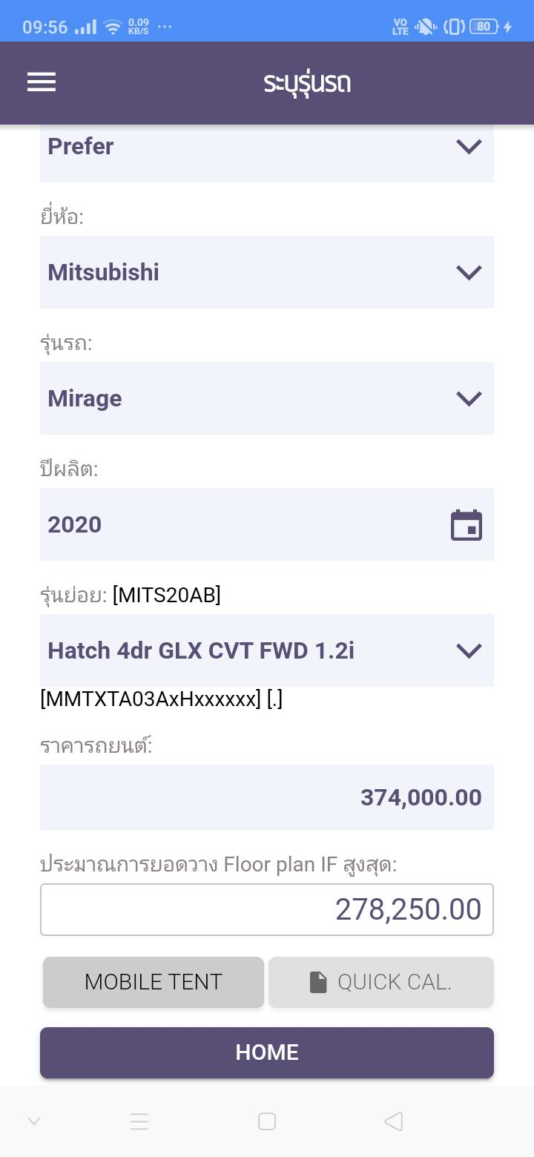The image size is (534, 1157).
Task: Tap the muted sound icon in status bar
Action: (x=425, y=27)
